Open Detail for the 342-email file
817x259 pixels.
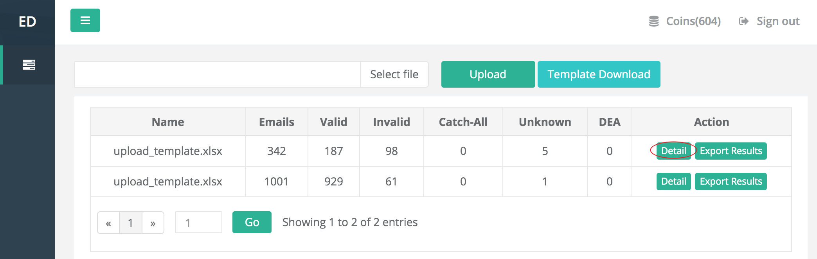tap(673, 151)
